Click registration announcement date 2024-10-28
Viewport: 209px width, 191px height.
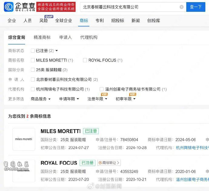click(x=136, y=148)
